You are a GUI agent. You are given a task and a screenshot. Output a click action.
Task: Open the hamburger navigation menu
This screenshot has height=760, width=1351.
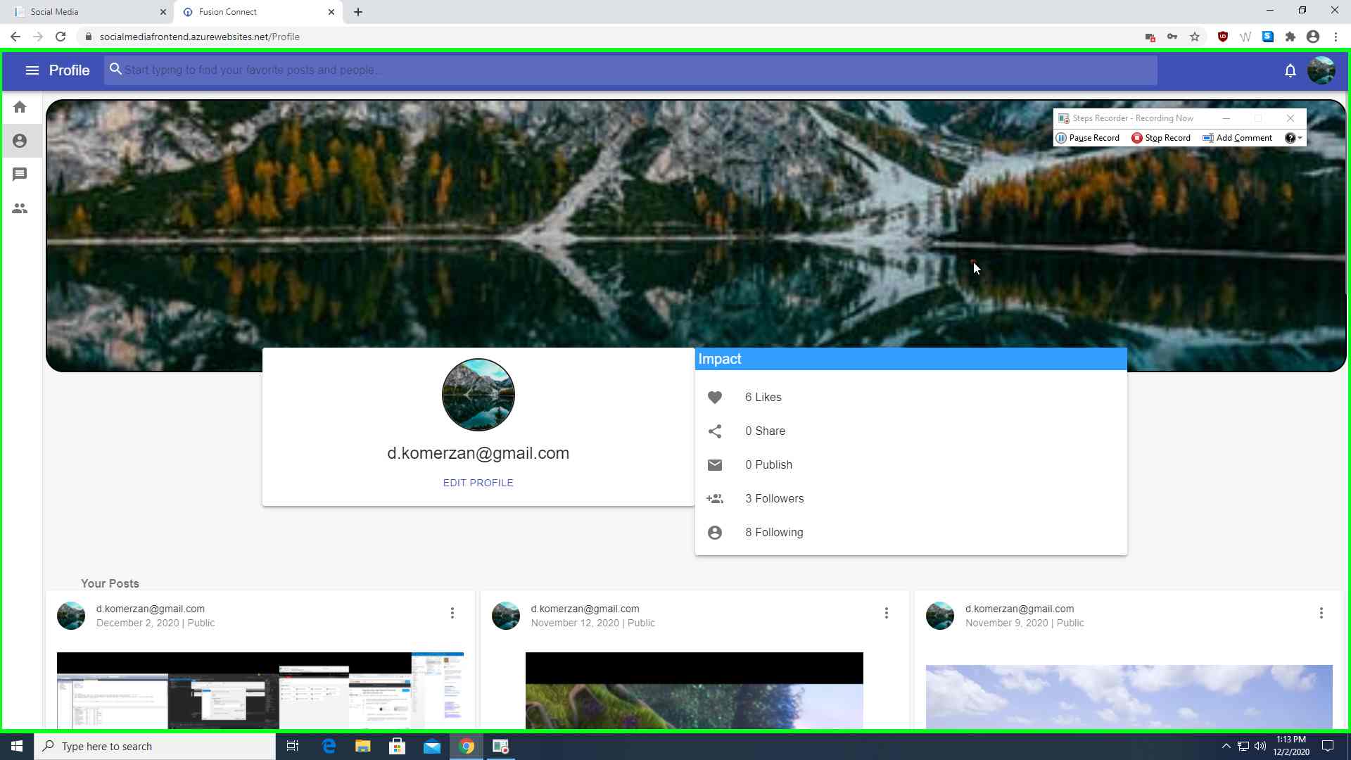(x=32, y=70)
